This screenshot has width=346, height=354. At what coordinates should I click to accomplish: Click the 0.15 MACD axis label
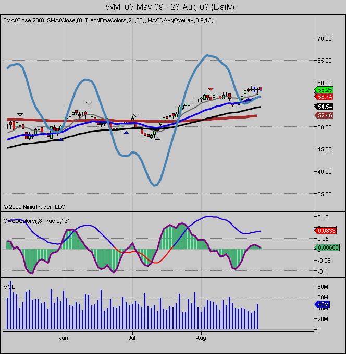pyautogui.click(x=323, y=217)
